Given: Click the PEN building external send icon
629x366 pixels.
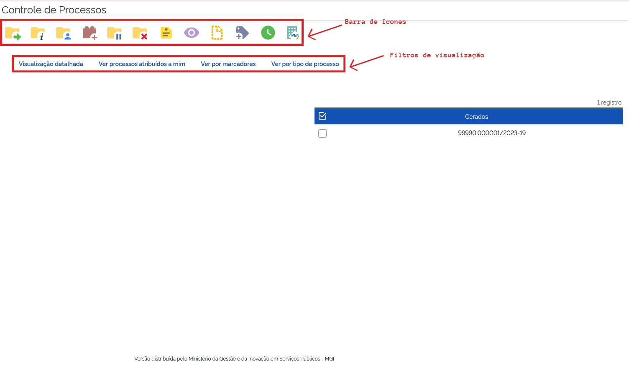Looking at the screenshot, I should pyautogui.click(x=293, y=33).
